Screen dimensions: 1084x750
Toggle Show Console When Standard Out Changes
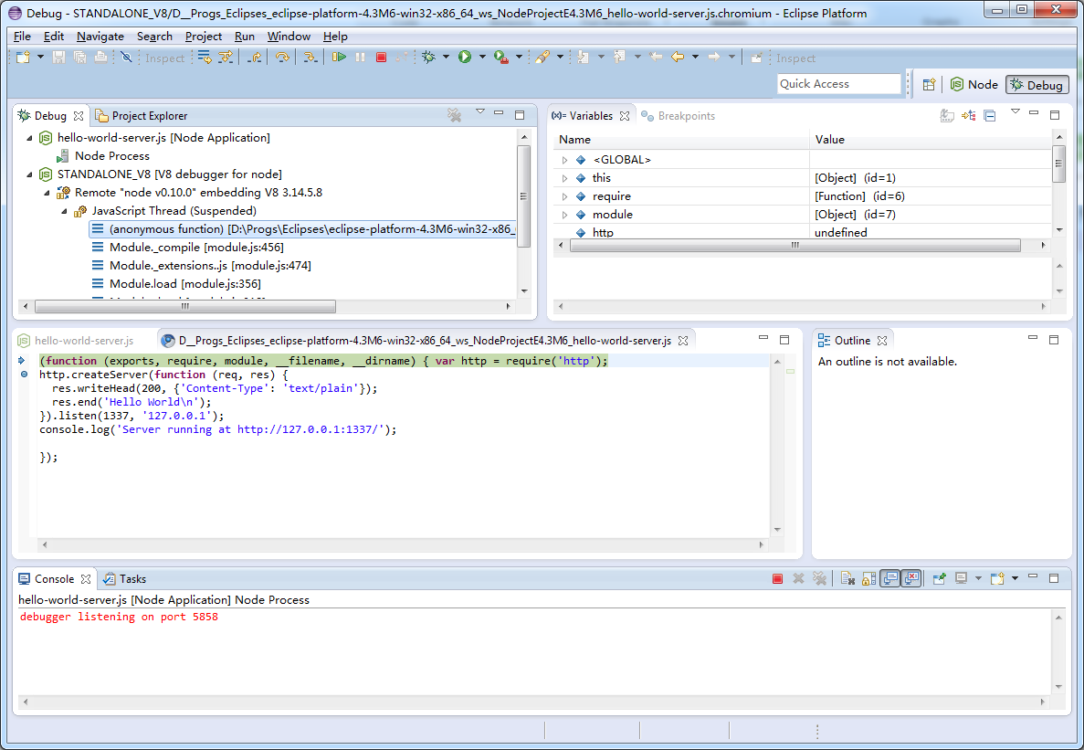(889, 578)
